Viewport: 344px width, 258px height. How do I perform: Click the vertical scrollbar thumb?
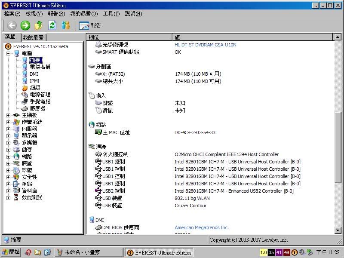click(338, 147)
